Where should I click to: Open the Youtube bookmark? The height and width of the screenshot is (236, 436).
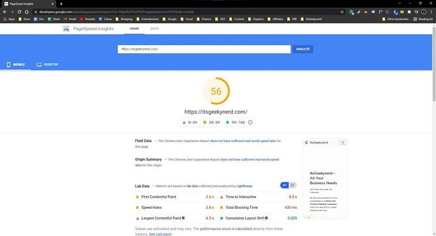point(88,19)
